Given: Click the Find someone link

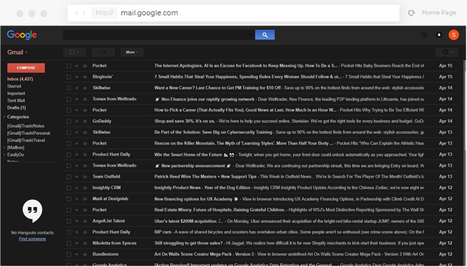Looking at the screenshot, I should pyautogui.click(x=33, y=239).
